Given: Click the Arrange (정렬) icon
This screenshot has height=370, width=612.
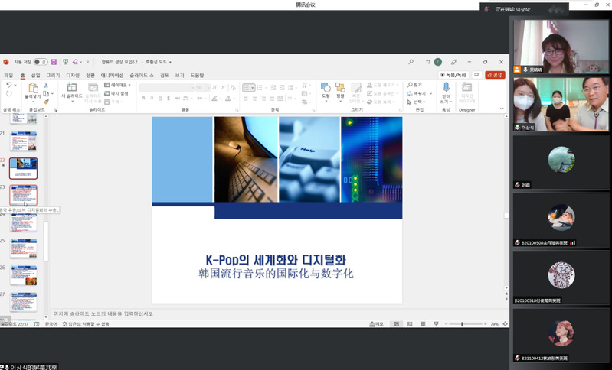Looking at the screenshot, I should coord(340,88).
